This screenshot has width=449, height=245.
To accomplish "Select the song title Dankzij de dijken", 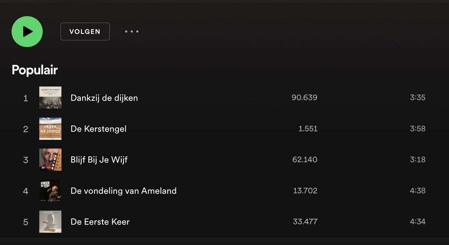I will [x=104, y=98].
